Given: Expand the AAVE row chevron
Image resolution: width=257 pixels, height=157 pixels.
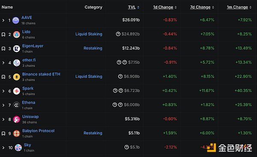Looking at the screenshot, I should [3, 21].
